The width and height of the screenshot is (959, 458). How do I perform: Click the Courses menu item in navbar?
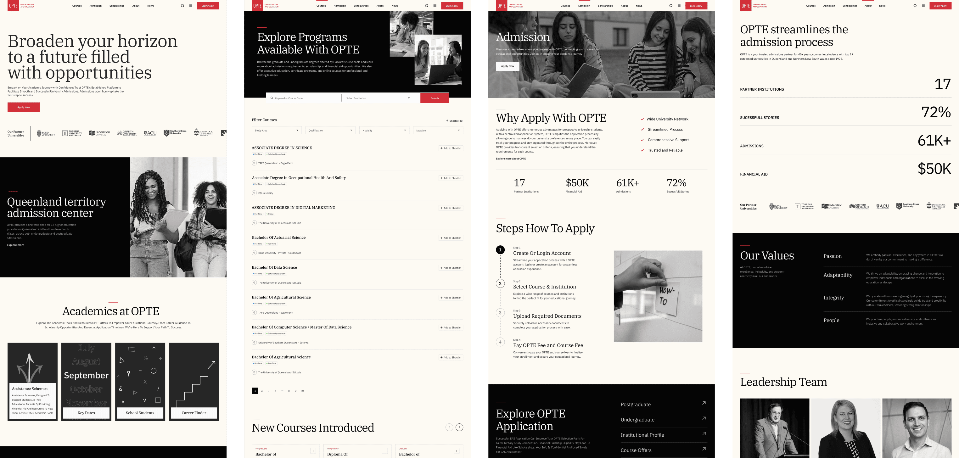[77, 5]
